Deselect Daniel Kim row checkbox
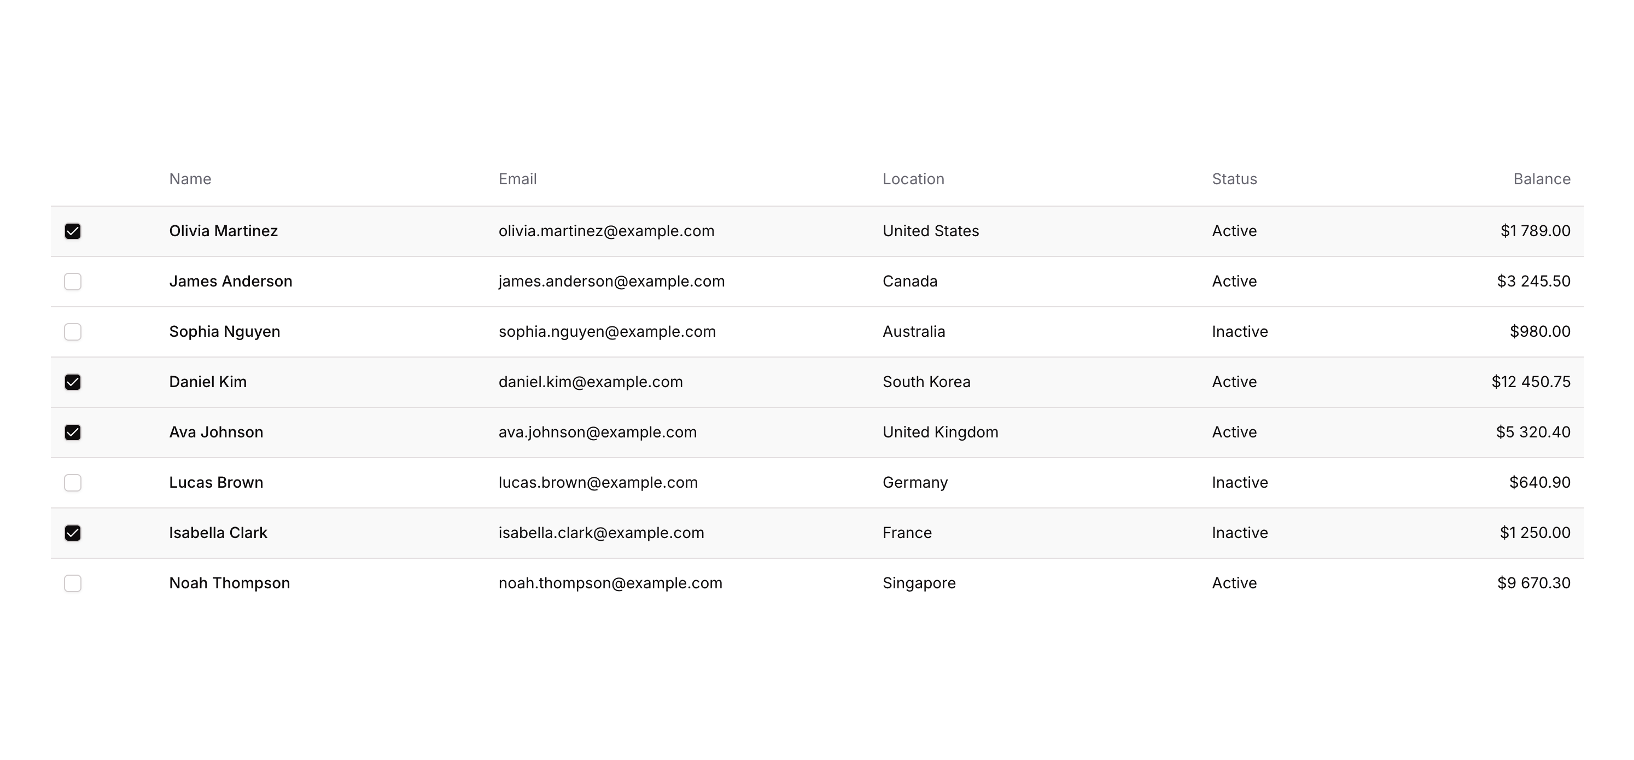This screenshot has height=760, width=1634. [73, 382]
